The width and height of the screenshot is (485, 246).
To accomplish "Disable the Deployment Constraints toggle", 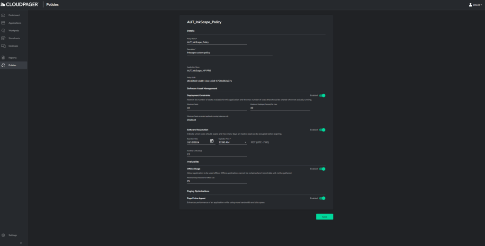I will coord(322,96).
